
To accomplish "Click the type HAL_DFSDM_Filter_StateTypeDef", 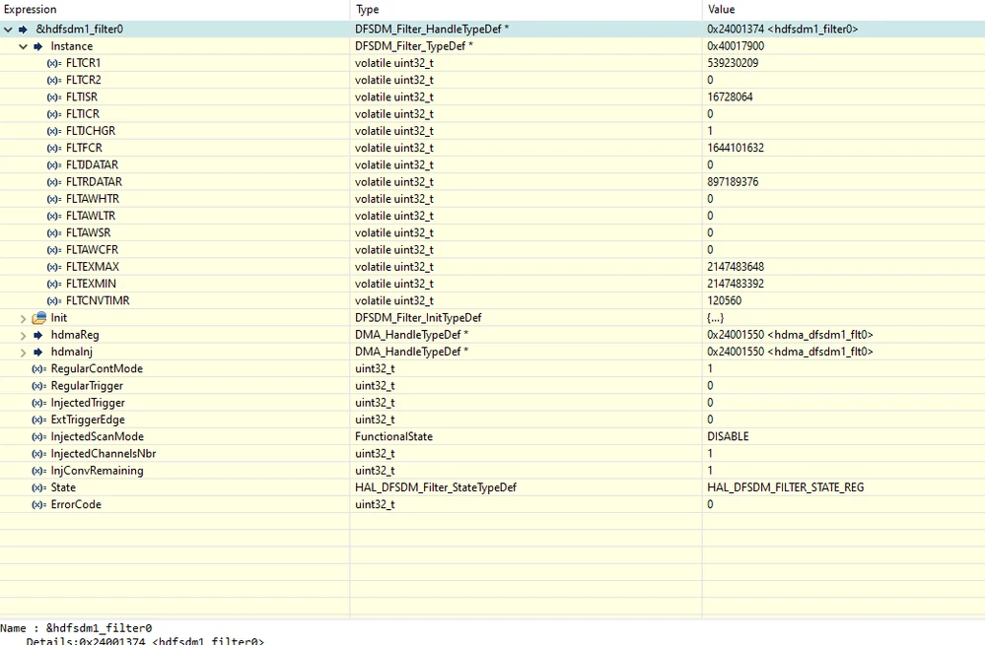I will (436, 487).
